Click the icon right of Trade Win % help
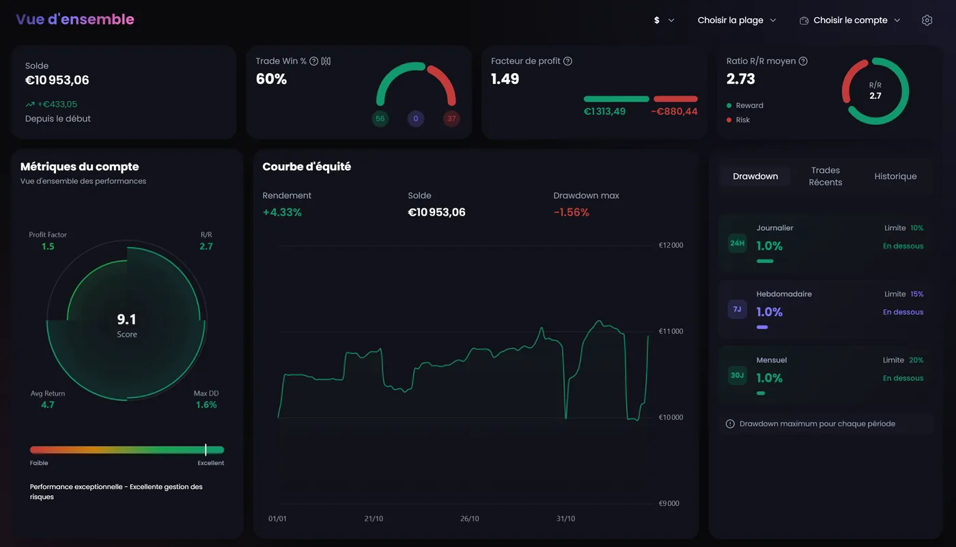The height and width of the screenshot is (547, 956). 326,61
